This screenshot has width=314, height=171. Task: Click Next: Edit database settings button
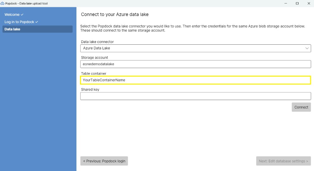[x=283, y=161]
